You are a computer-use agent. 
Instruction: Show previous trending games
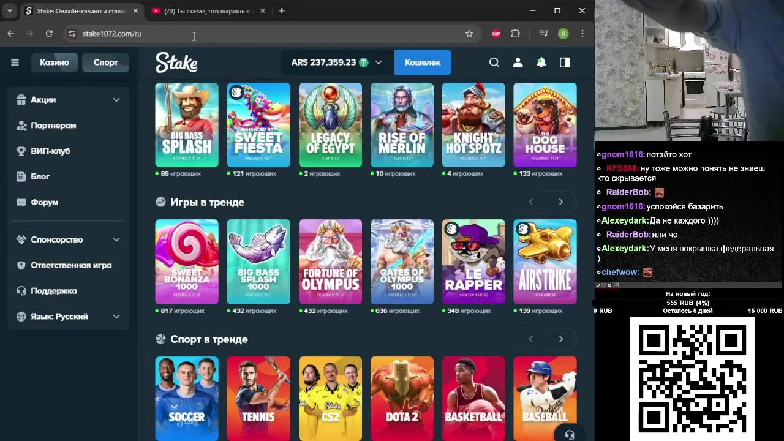click(x=530, y=202)
